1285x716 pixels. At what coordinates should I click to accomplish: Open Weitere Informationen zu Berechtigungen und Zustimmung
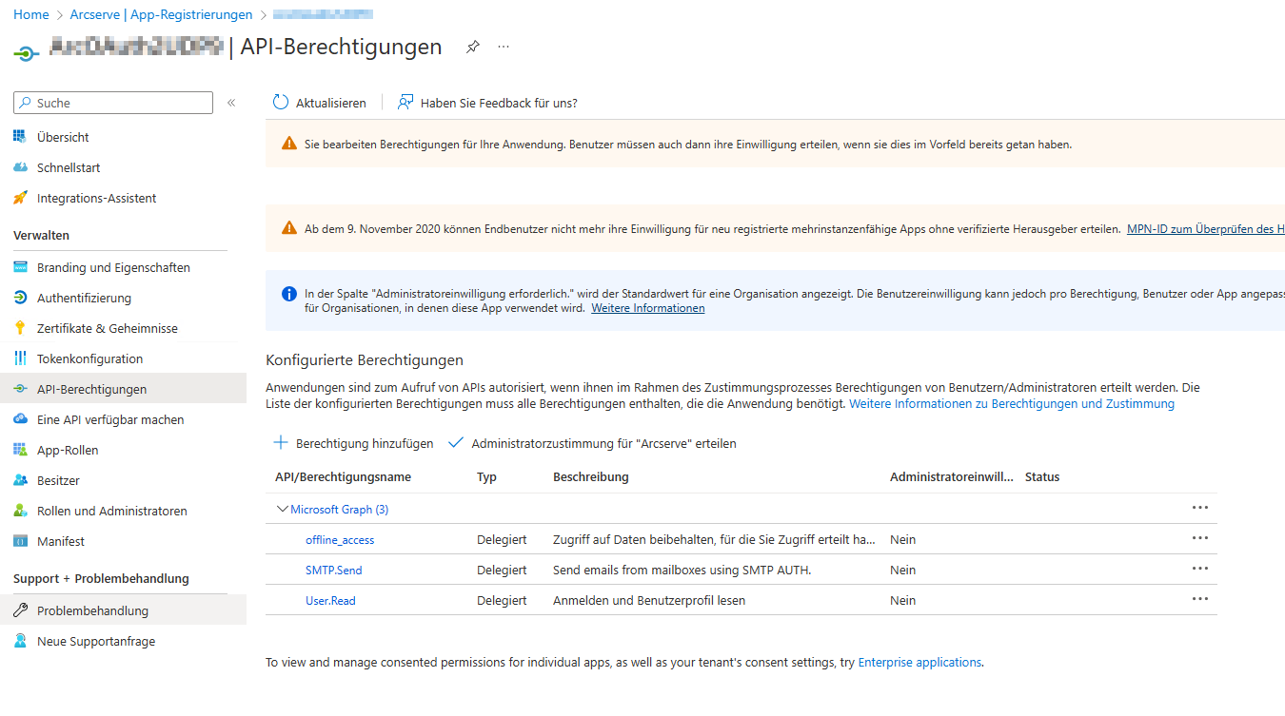coord(1012,403)
